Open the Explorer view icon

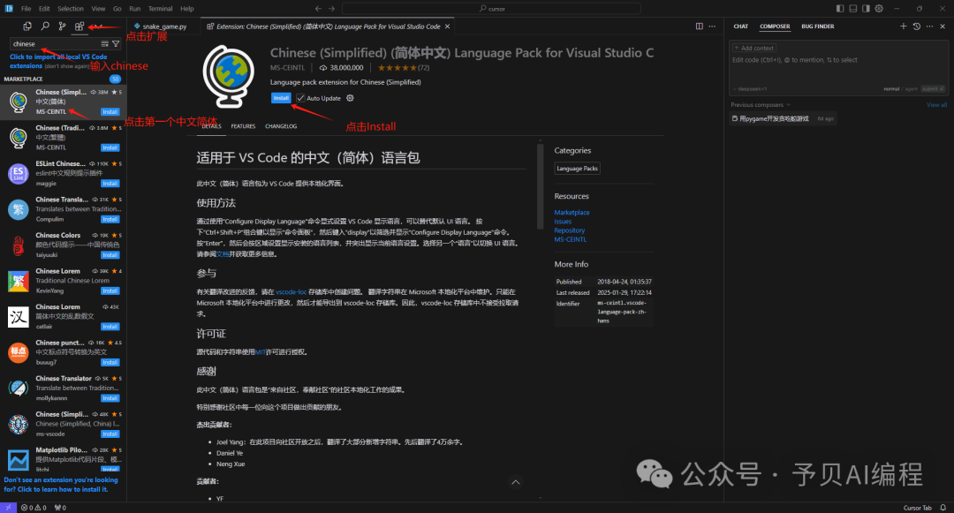[26, 26]
